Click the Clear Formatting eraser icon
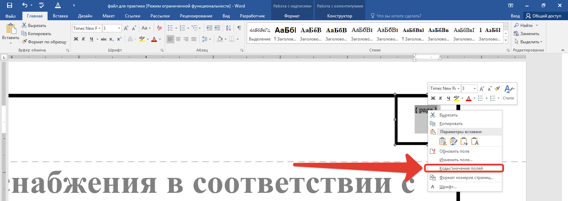Image resolution: width=568 pixels, height=201 pixels. point(160,28)
